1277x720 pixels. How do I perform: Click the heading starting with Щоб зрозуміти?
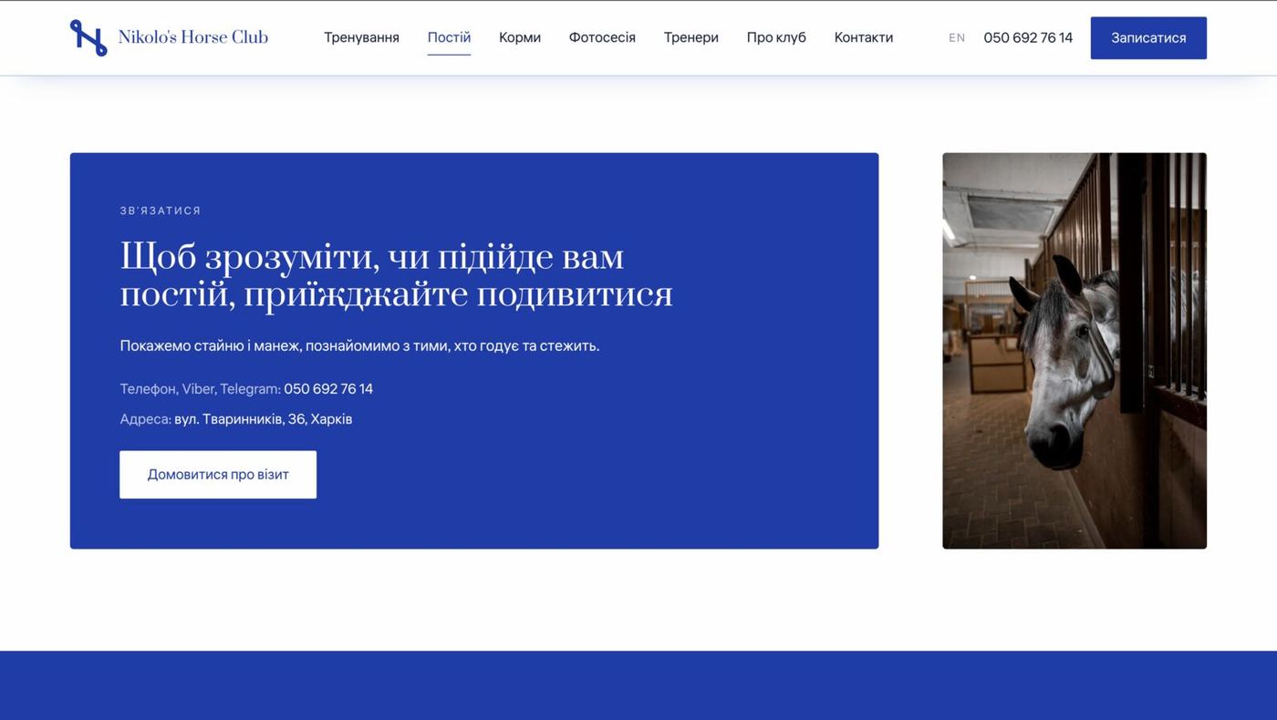[x=397, y=275]
